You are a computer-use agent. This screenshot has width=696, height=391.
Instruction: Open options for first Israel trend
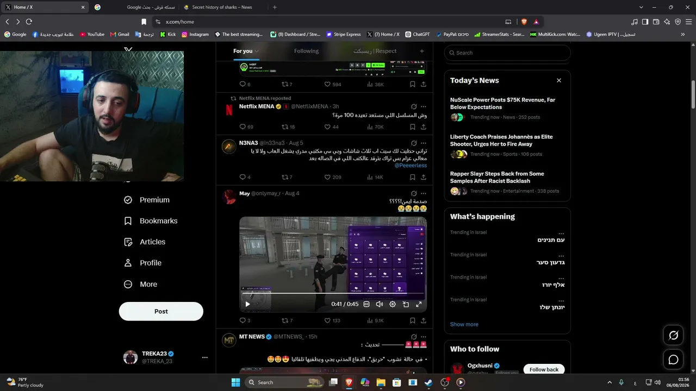(561, 233)
